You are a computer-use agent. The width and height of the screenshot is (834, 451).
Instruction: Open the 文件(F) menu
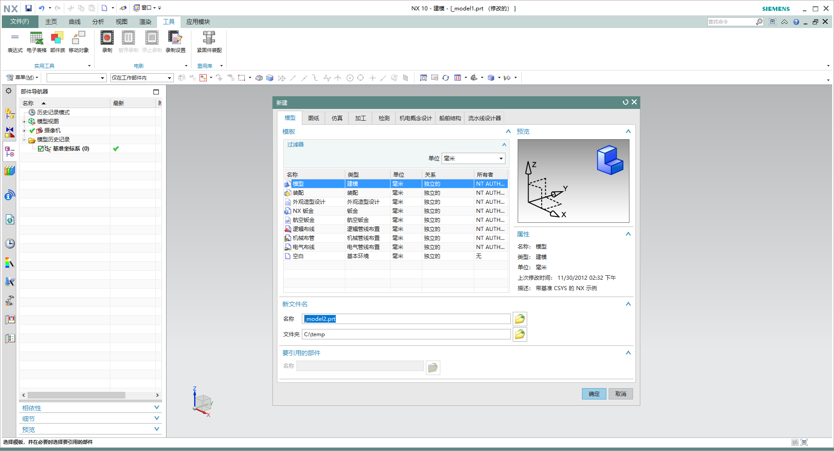[20, 22]
